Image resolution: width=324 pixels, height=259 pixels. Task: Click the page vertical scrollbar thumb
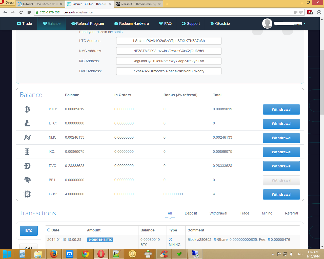tap(322, 82)
